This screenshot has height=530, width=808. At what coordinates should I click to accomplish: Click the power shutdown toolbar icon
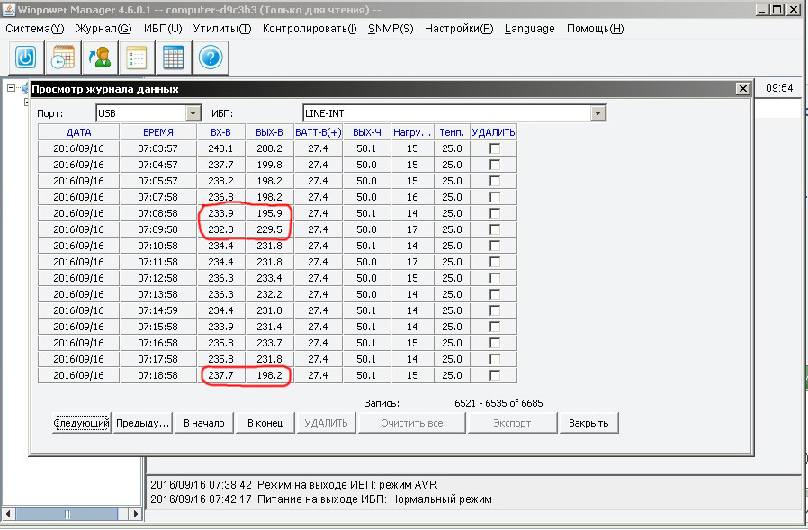tap(25, 58)
